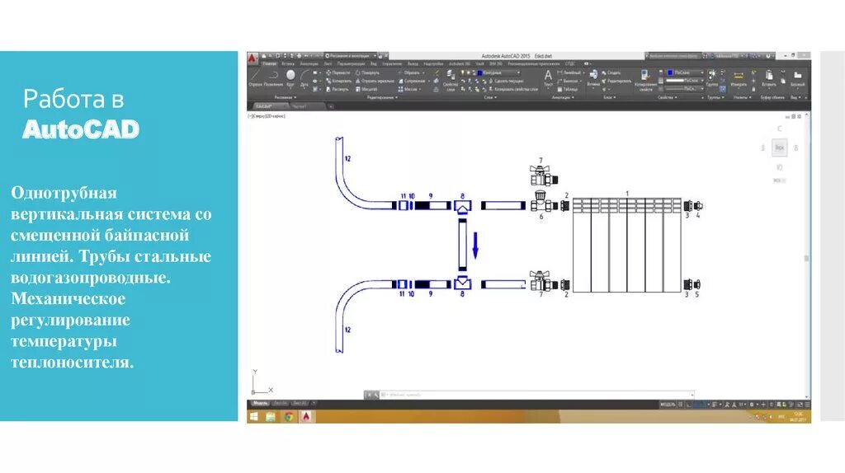Open the linetype ПоСлою dropdown
845x473 pixels.
coord(685,88)
